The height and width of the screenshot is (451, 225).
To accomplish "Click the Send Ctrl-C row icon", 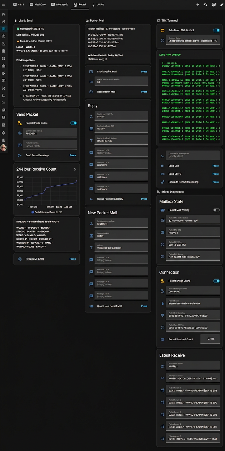I will point(162,174).
